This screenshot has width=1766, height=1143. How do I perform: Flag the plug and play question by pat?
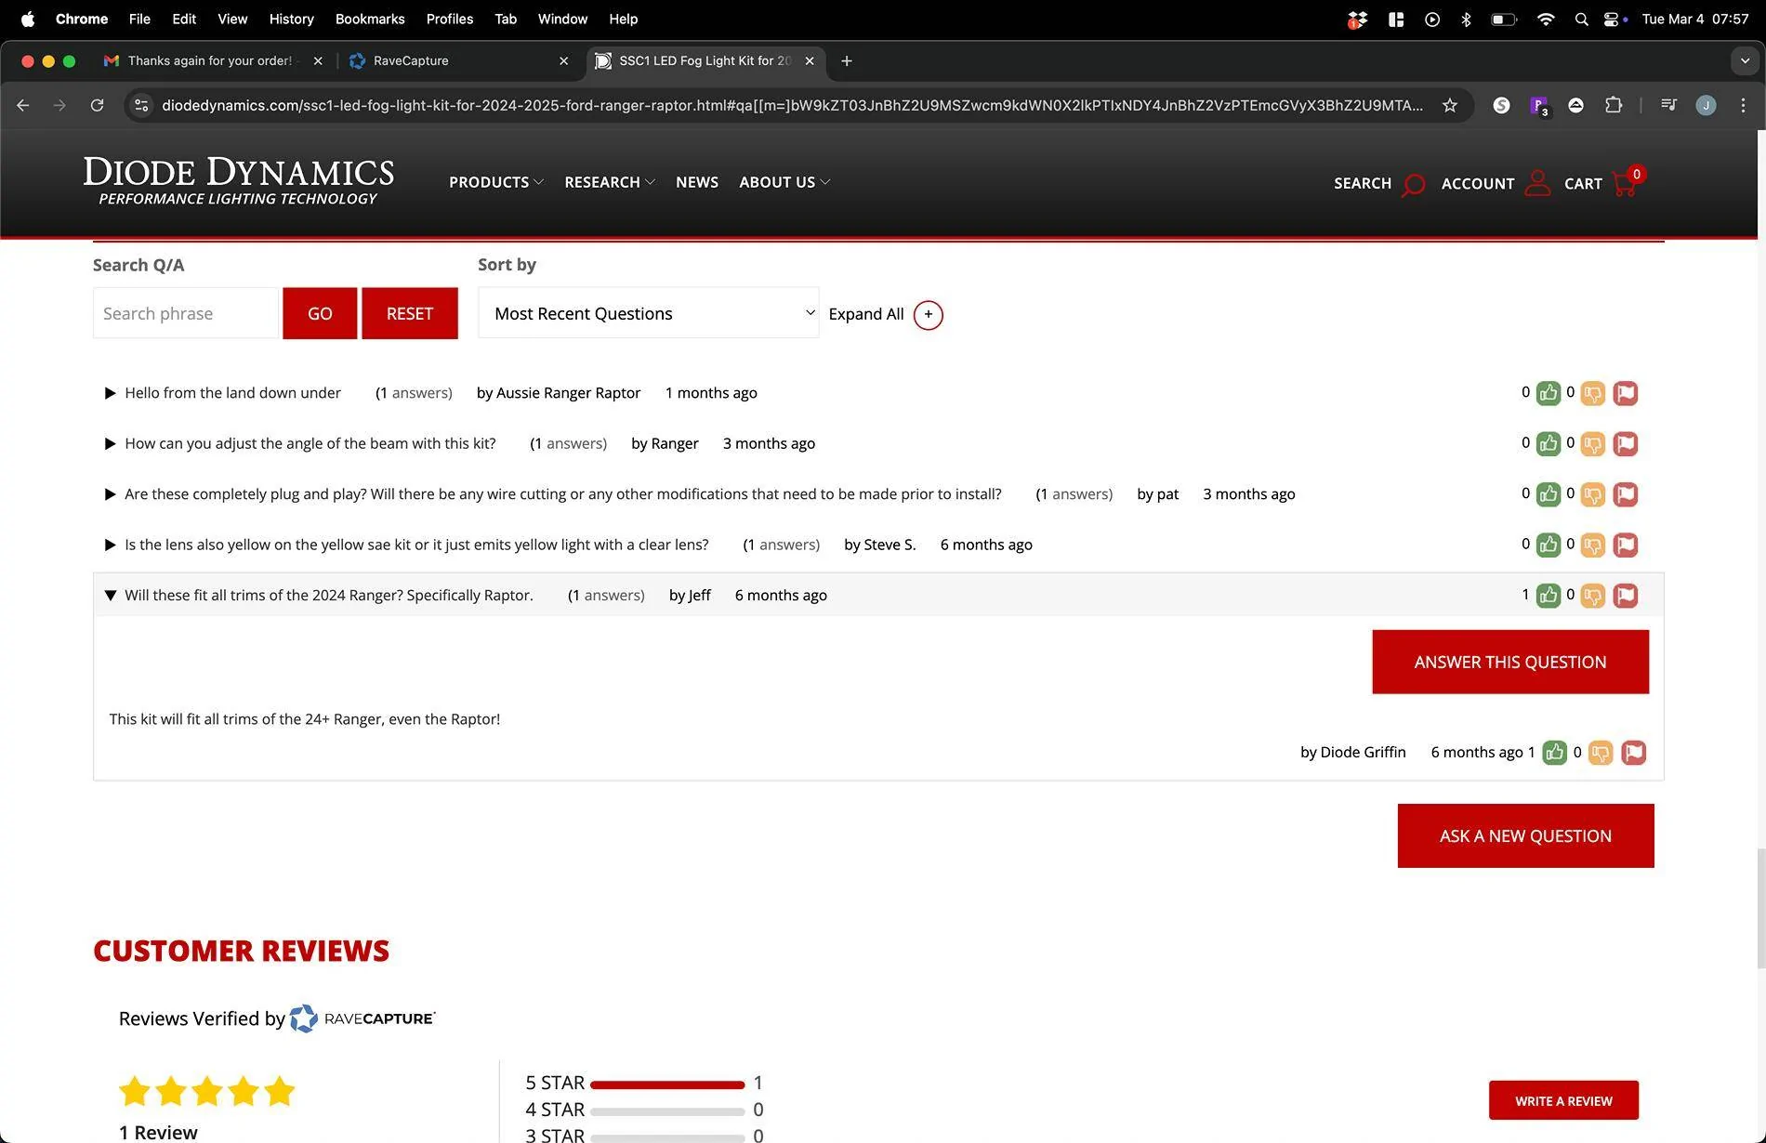(1625, 494)
